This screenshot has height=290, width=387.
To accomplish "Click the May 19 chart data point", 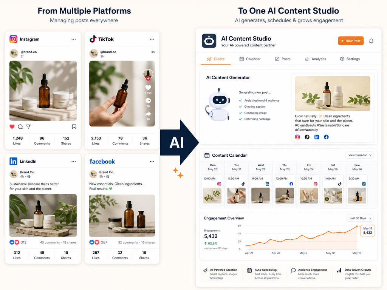I will coord(357,226).
